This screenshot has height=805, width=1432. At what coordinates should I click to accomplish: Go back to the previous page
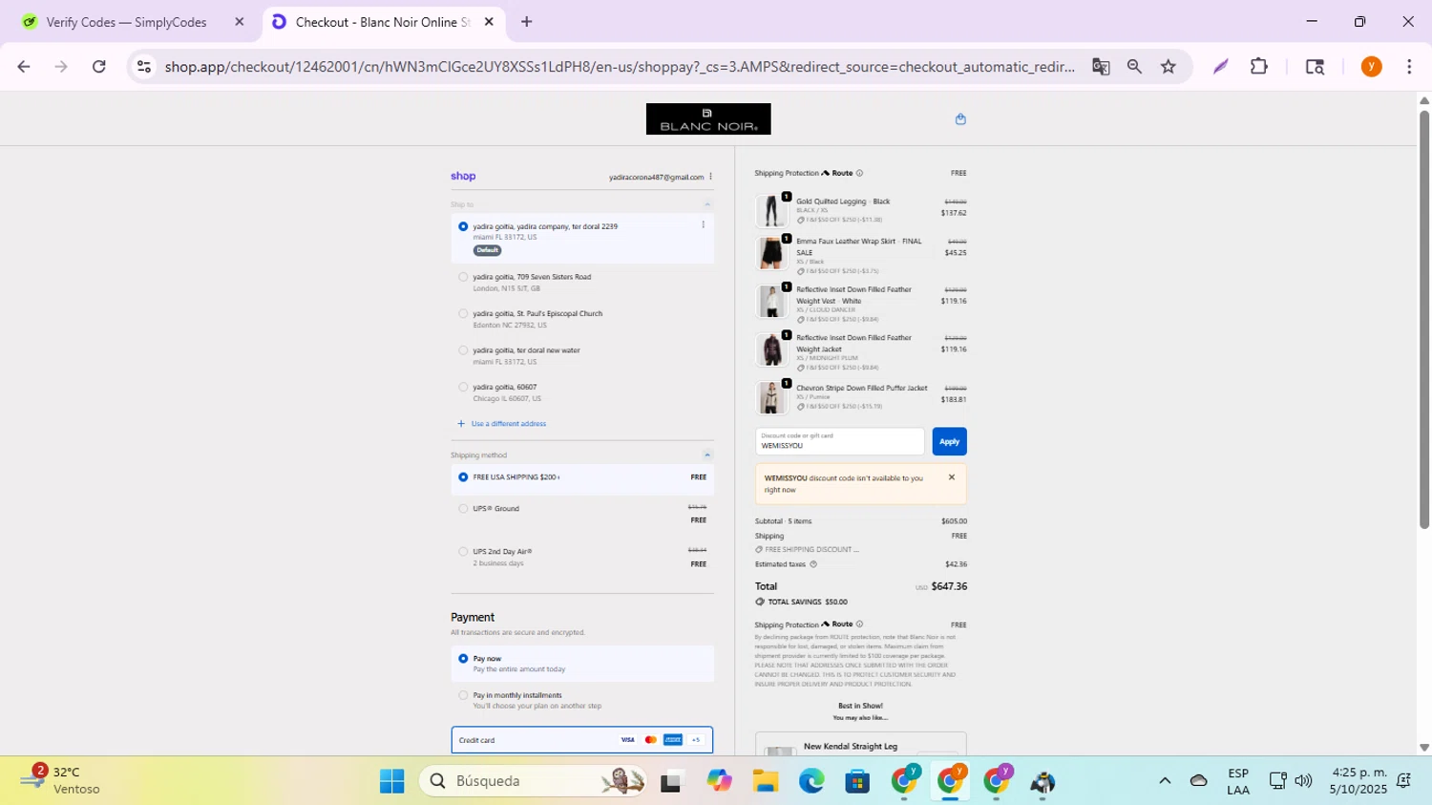[x=24, y=67]
